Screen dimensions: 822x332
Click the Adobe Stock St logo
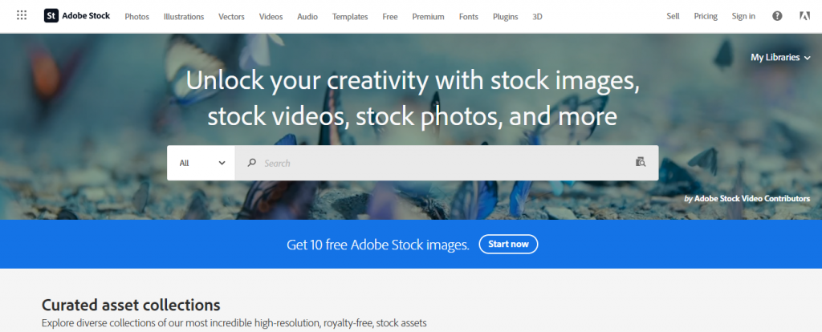[51, 16]
